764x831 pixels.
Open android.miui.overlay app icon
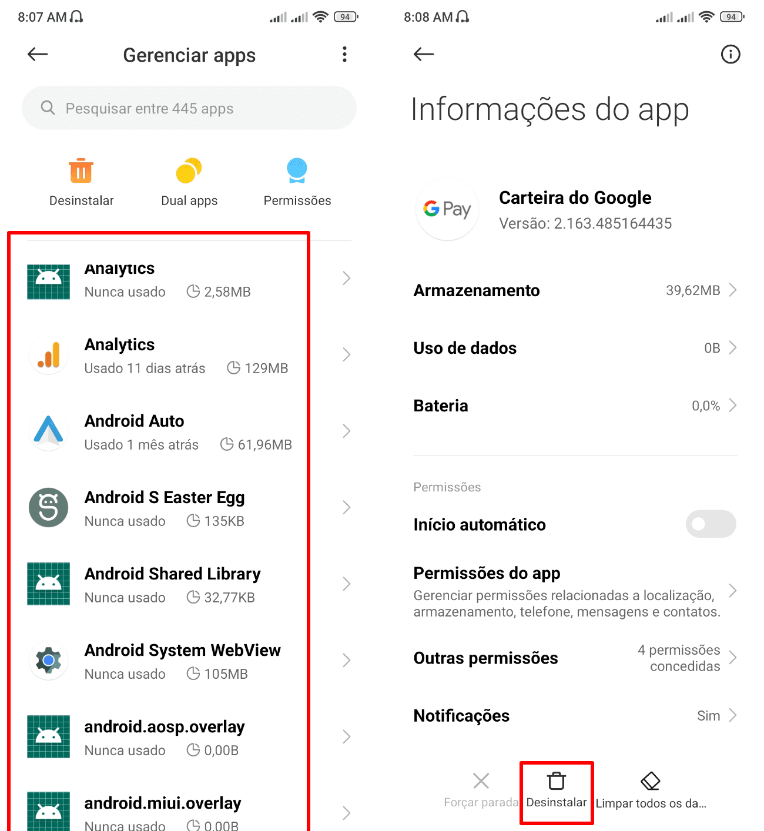click(x=49, y=812)
